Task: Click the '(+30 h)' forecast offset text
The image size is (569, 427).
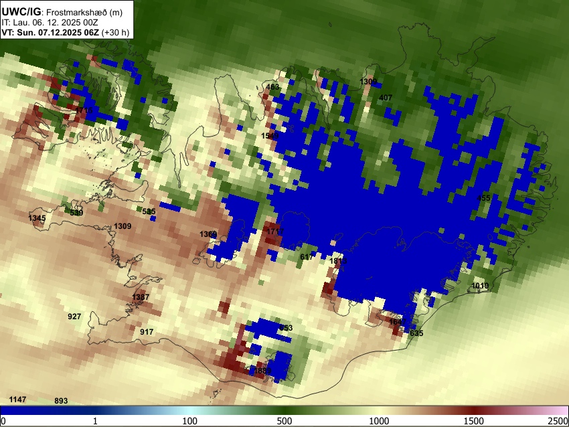Action: (115, 32)
